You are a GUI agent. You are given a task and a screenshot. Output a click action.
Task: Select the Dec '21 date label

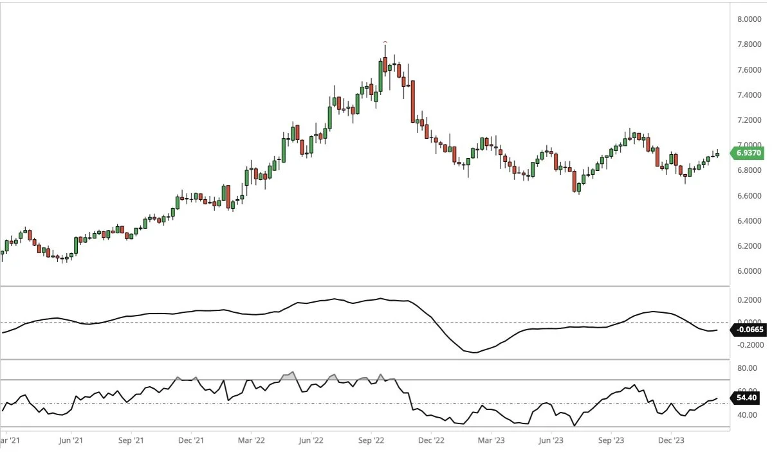coord(191,441)
